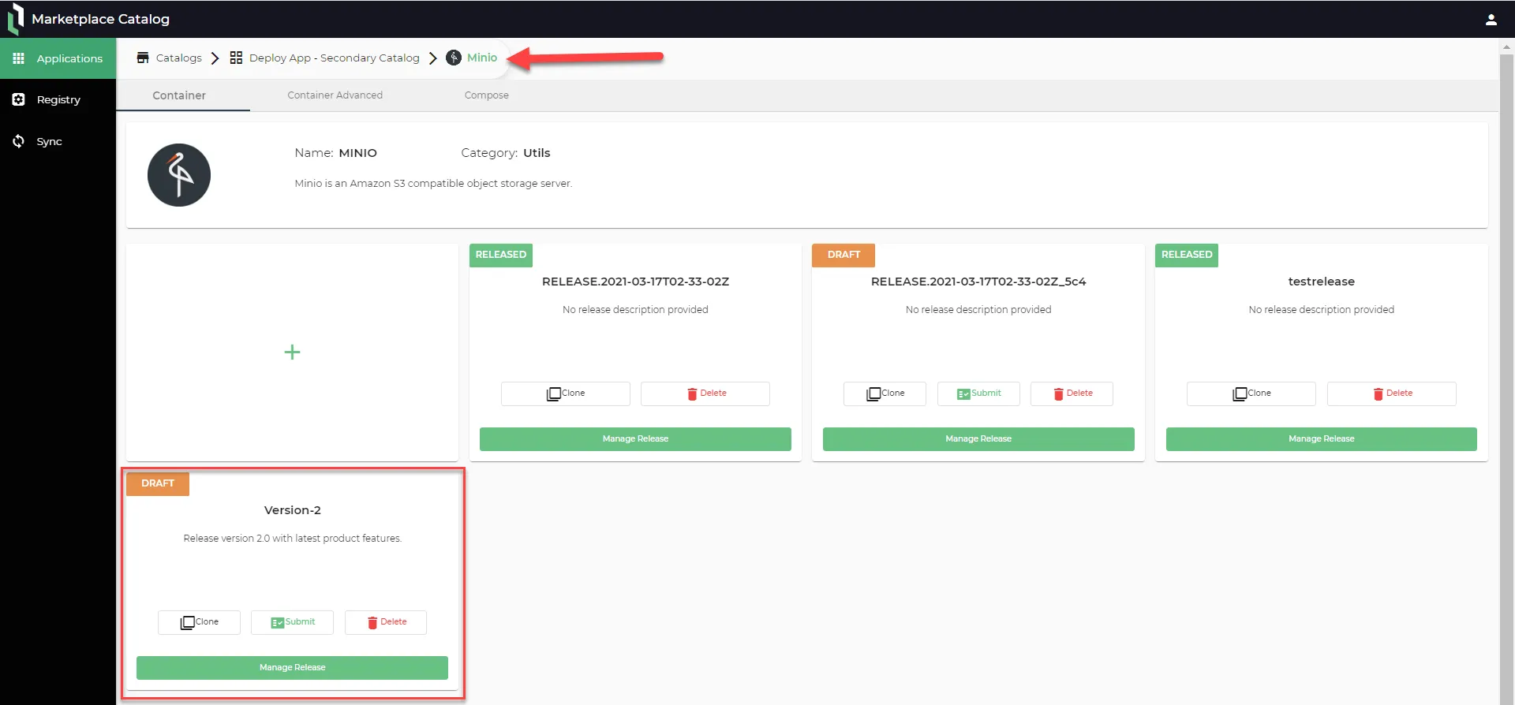Click the Marketplace Catalog title
Screen dimensions: 1515x705
[x=100, y=19]
